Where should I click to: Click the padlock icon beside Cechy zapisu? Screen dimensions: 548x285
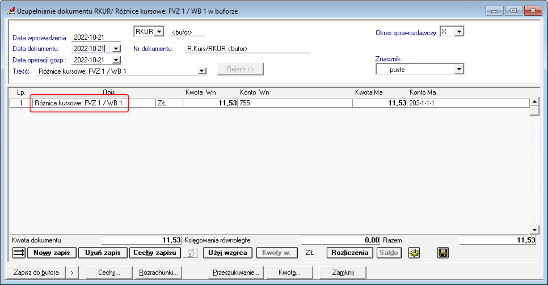[191, 253]
